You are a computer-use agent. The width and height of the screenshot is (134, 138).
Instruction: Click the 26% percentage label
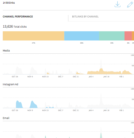point(82,43)
